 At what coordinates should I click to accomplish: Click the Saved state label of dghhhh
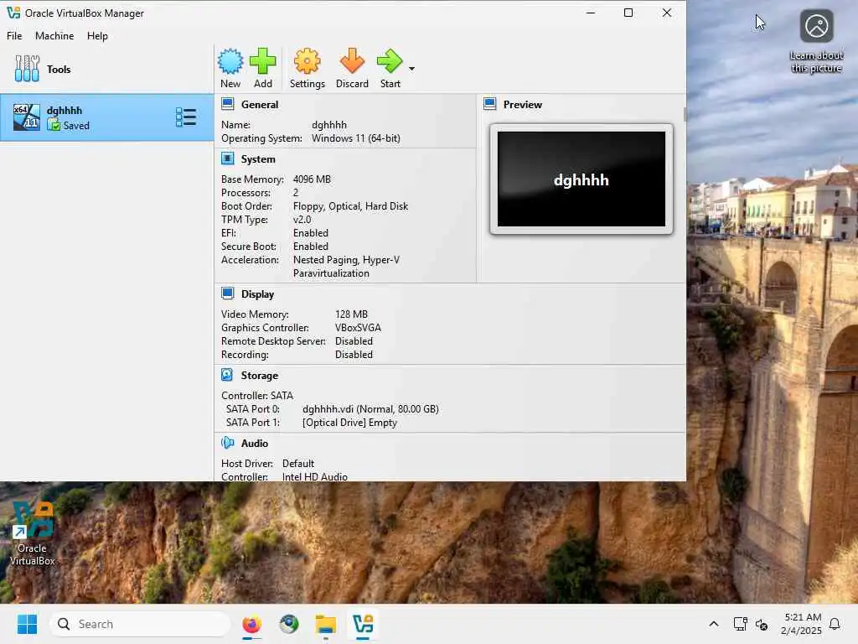click(76, 126)
